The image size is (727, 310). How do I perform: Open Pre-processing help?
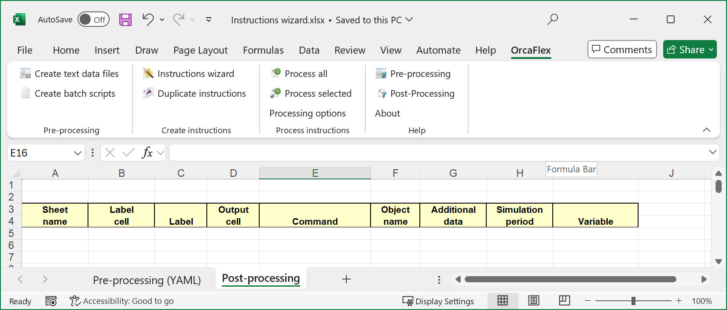point(420,73)
